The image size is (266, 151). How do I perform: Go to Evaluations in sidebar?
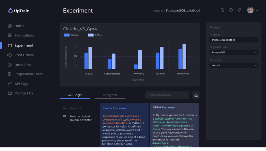[x=24, y=36]
